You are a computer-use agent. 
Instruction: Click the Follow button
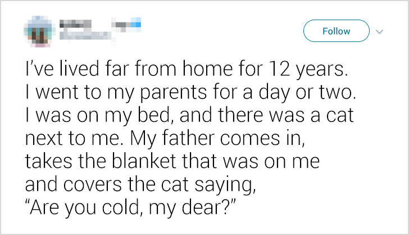tap(336, 31)
